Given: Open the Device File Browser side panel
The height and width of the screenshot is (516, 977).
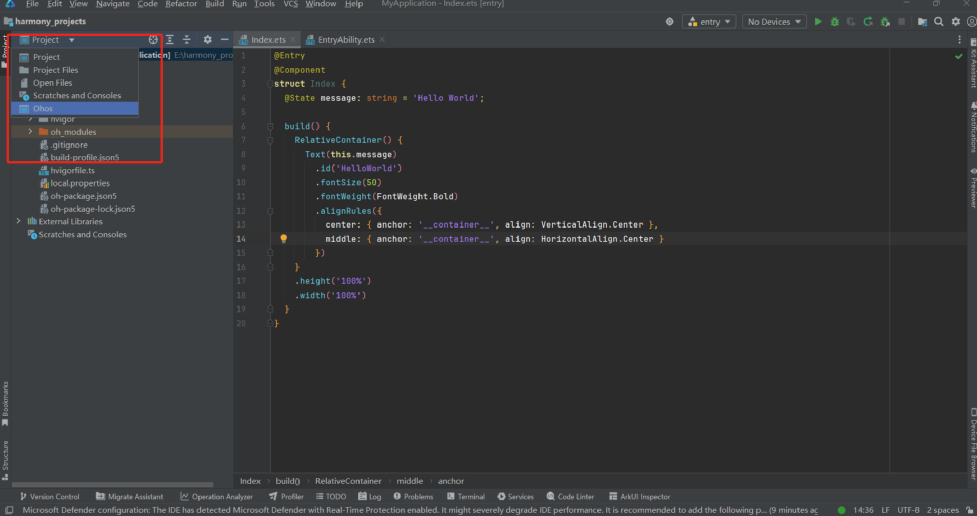Looking at the screenshot, I should [972, 444].
